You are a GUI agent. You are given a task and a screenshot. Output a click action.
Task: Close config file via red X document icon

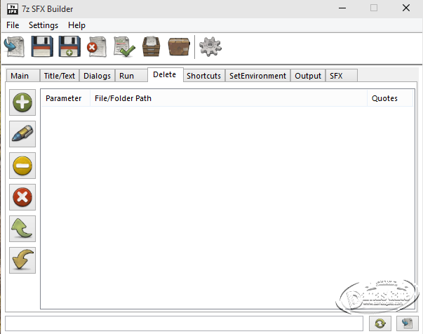pyautogui.click(x=97, y=47)
